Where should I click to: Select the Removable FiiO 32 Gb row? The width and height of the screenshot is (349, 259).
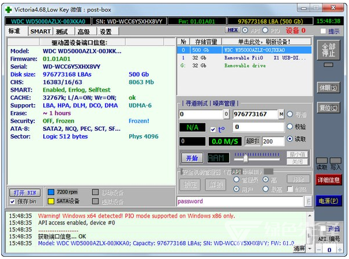pyautogui.click(x=244, y=58)
